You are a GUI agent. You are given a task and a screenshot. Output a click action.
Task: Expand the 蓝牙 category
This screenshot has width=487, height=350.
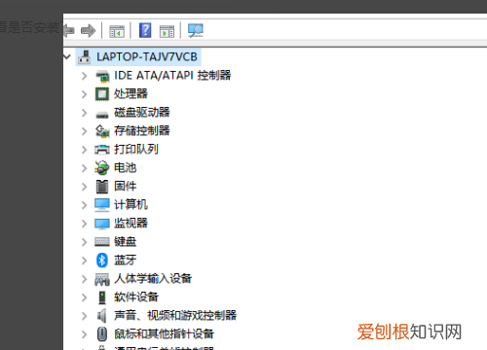[x=85, y=261]
